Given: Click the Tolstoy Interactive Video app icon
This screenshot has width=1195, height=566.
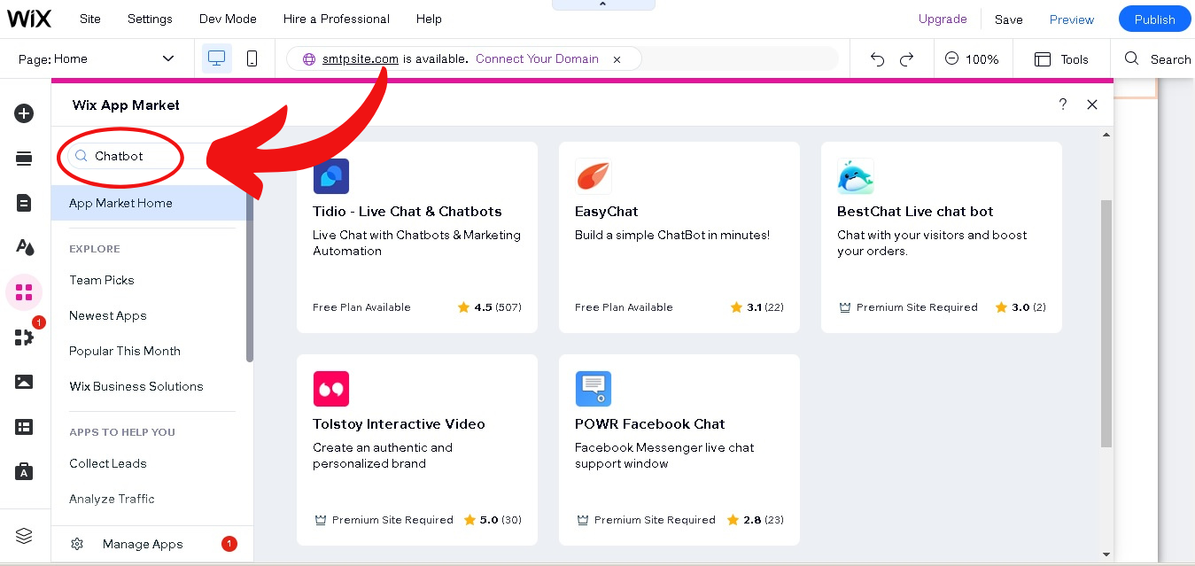Looking at the screenshot, I should [331, 389].
